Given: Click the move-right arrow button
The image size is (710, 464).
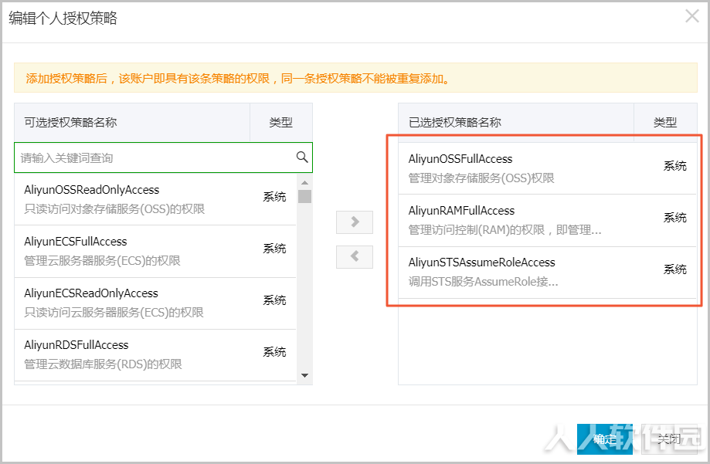Looking at the screenshot, I should click(x=355, y=222).
